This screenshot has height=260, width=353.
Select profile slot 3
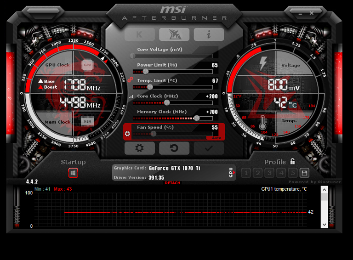pyautogui.click(x=269, y=173)
